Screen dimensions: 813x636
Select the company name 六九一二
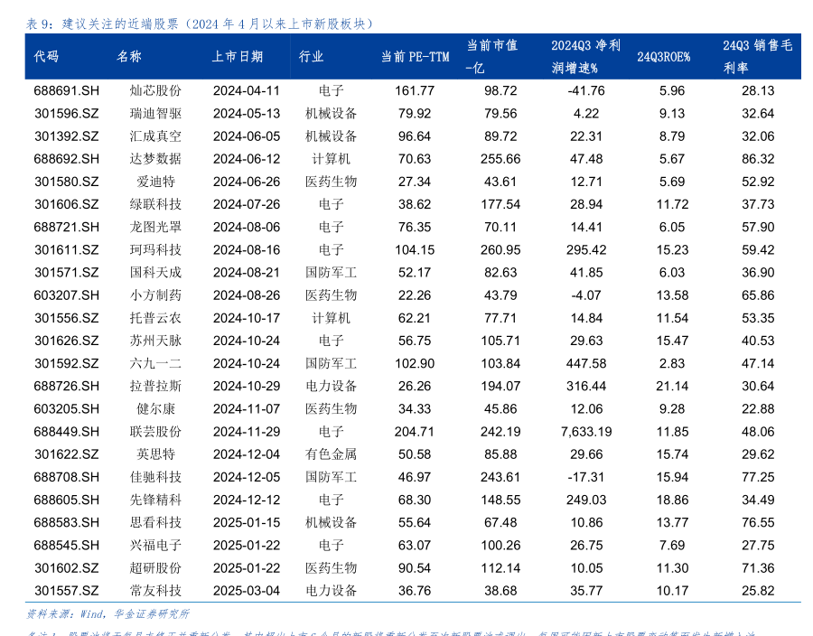(x=155, y=363)
